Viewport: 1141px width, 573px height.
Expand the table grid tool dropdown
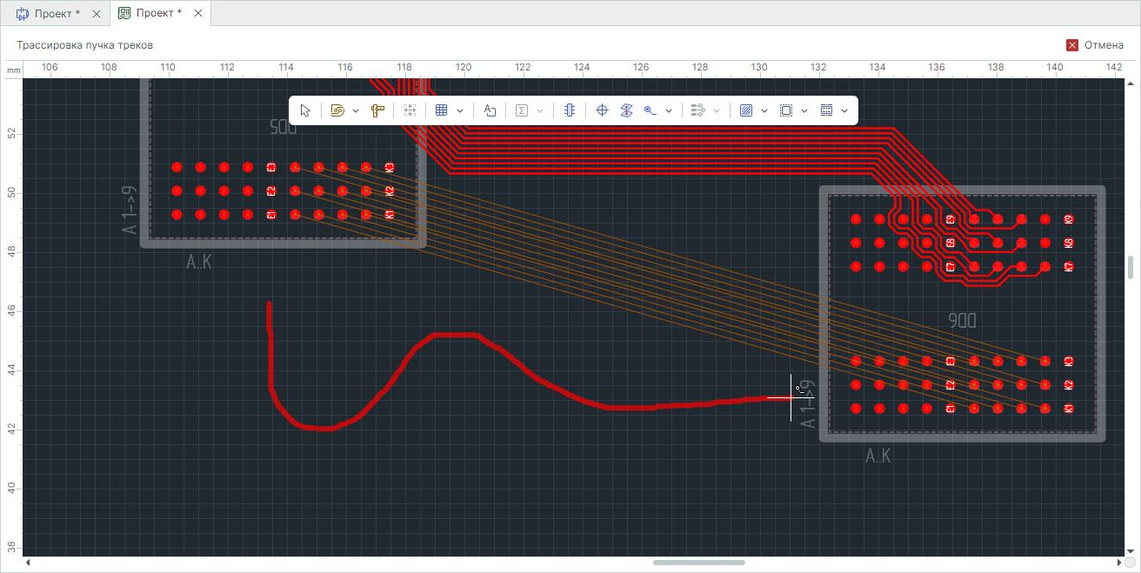459,110
